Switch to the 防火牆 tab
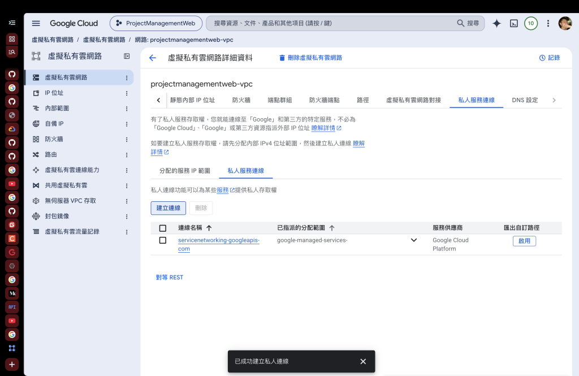Viewport: 579px width, 376px height. tap(241, 100)
